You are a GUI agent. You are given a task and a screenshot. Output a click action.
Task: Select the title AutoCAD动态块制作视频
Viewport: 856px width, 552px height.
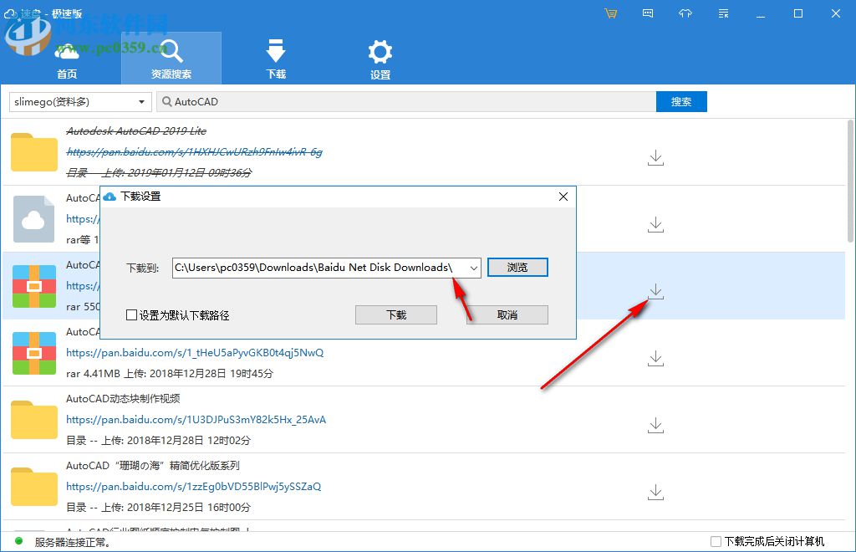click(x=123, y=399)
